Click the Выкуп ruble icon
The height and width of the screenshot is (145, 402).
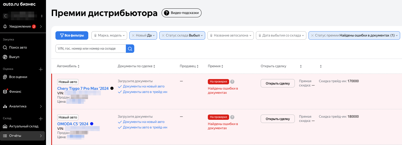[5, 57]
